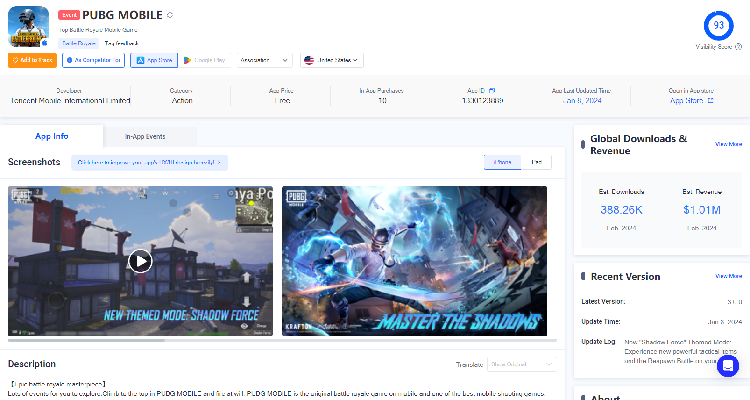The image size is (750, 400).
Task: Click the As Competitor For button
Action: pos(93,60)
